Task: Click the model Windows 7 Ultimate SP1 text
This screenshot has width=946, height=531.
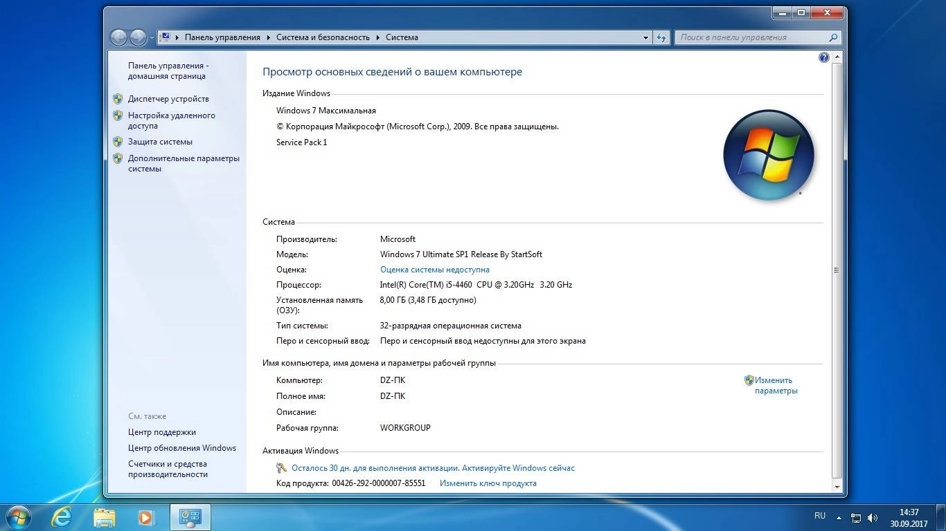Action: (x=461, y=254)
